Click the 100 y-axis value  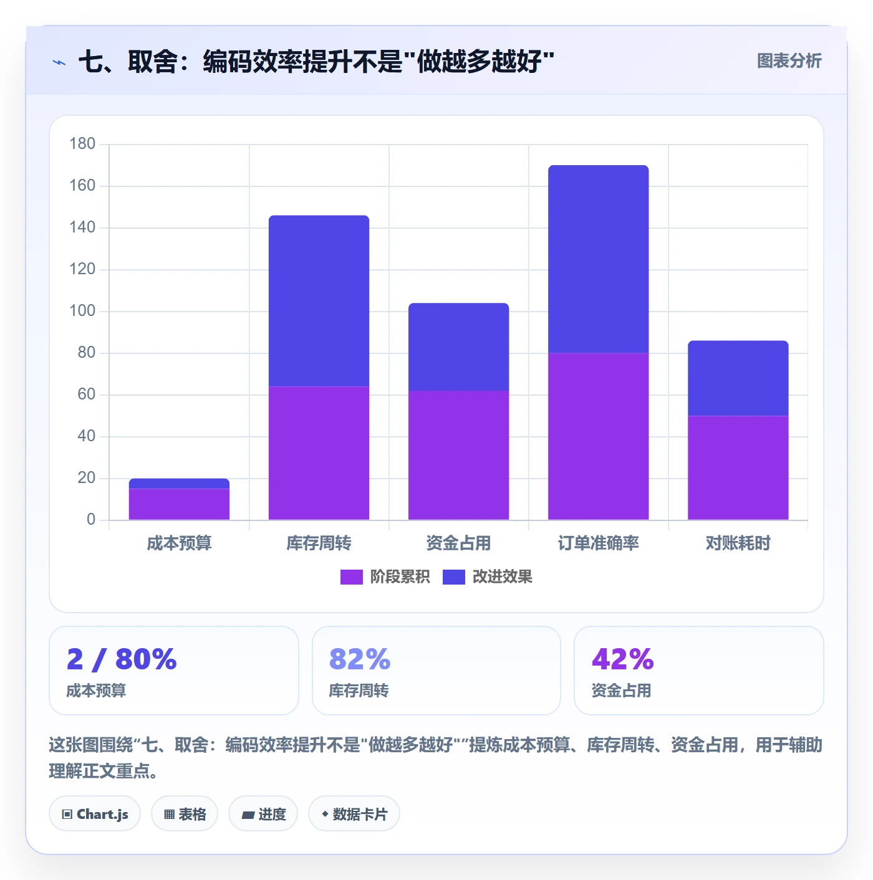pyautogui.click(x=82, y=311)
